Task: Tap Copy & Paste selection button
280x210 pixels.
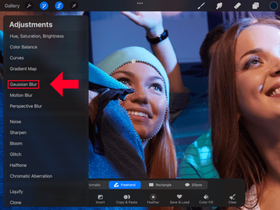Action: [126, 199]
